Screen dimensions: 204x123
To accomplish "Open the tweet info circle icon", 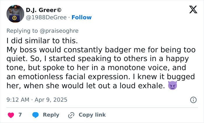I will click(193, 100).
